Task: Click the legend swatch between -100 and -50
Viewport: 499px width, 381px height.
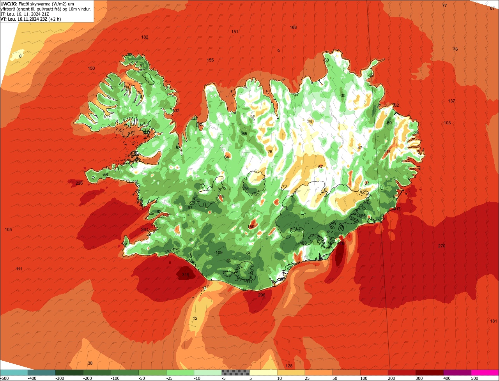Action: [x=125, y=372]
